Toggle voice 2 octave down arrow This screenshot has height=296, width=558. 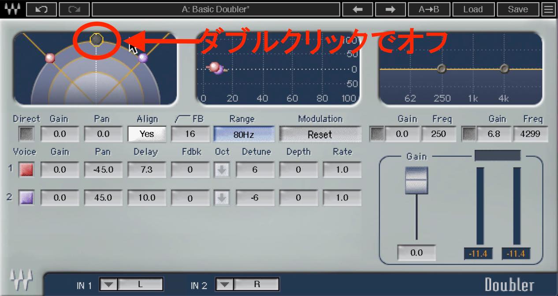(222, 198)
